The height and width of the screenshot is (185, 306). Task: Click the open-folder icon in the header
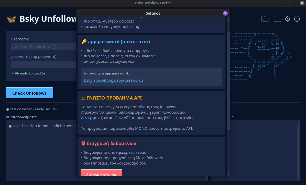click(266, 19)
